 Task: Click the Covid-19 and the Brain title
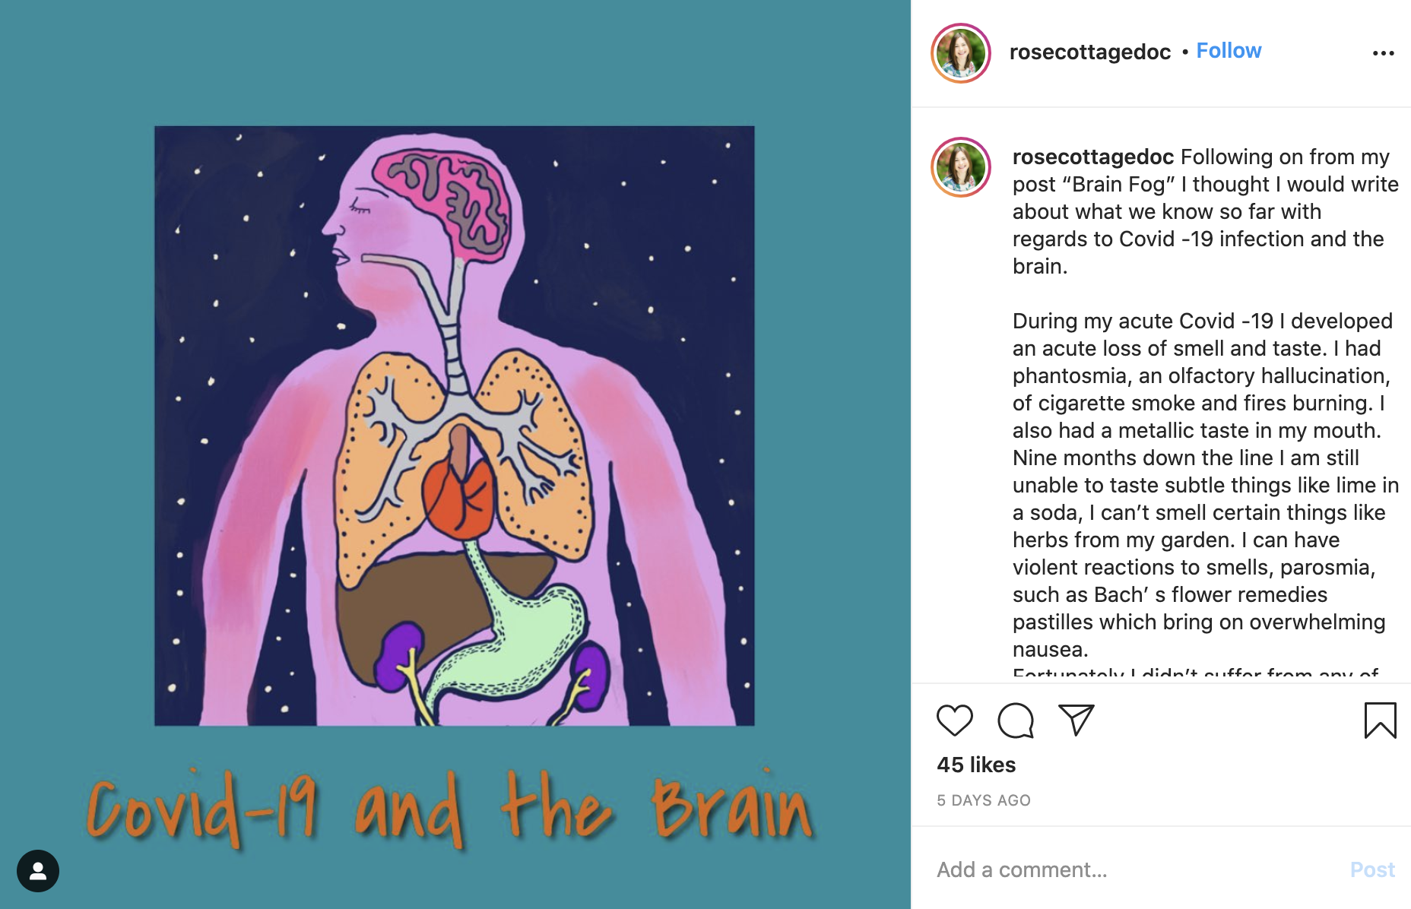pyautogui.click(x=450, y=809)
